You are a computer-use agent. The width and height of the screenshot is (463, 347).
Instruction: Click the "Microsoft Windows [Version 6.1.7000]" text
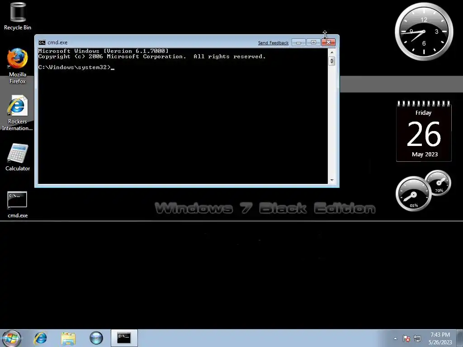point(104,51)
